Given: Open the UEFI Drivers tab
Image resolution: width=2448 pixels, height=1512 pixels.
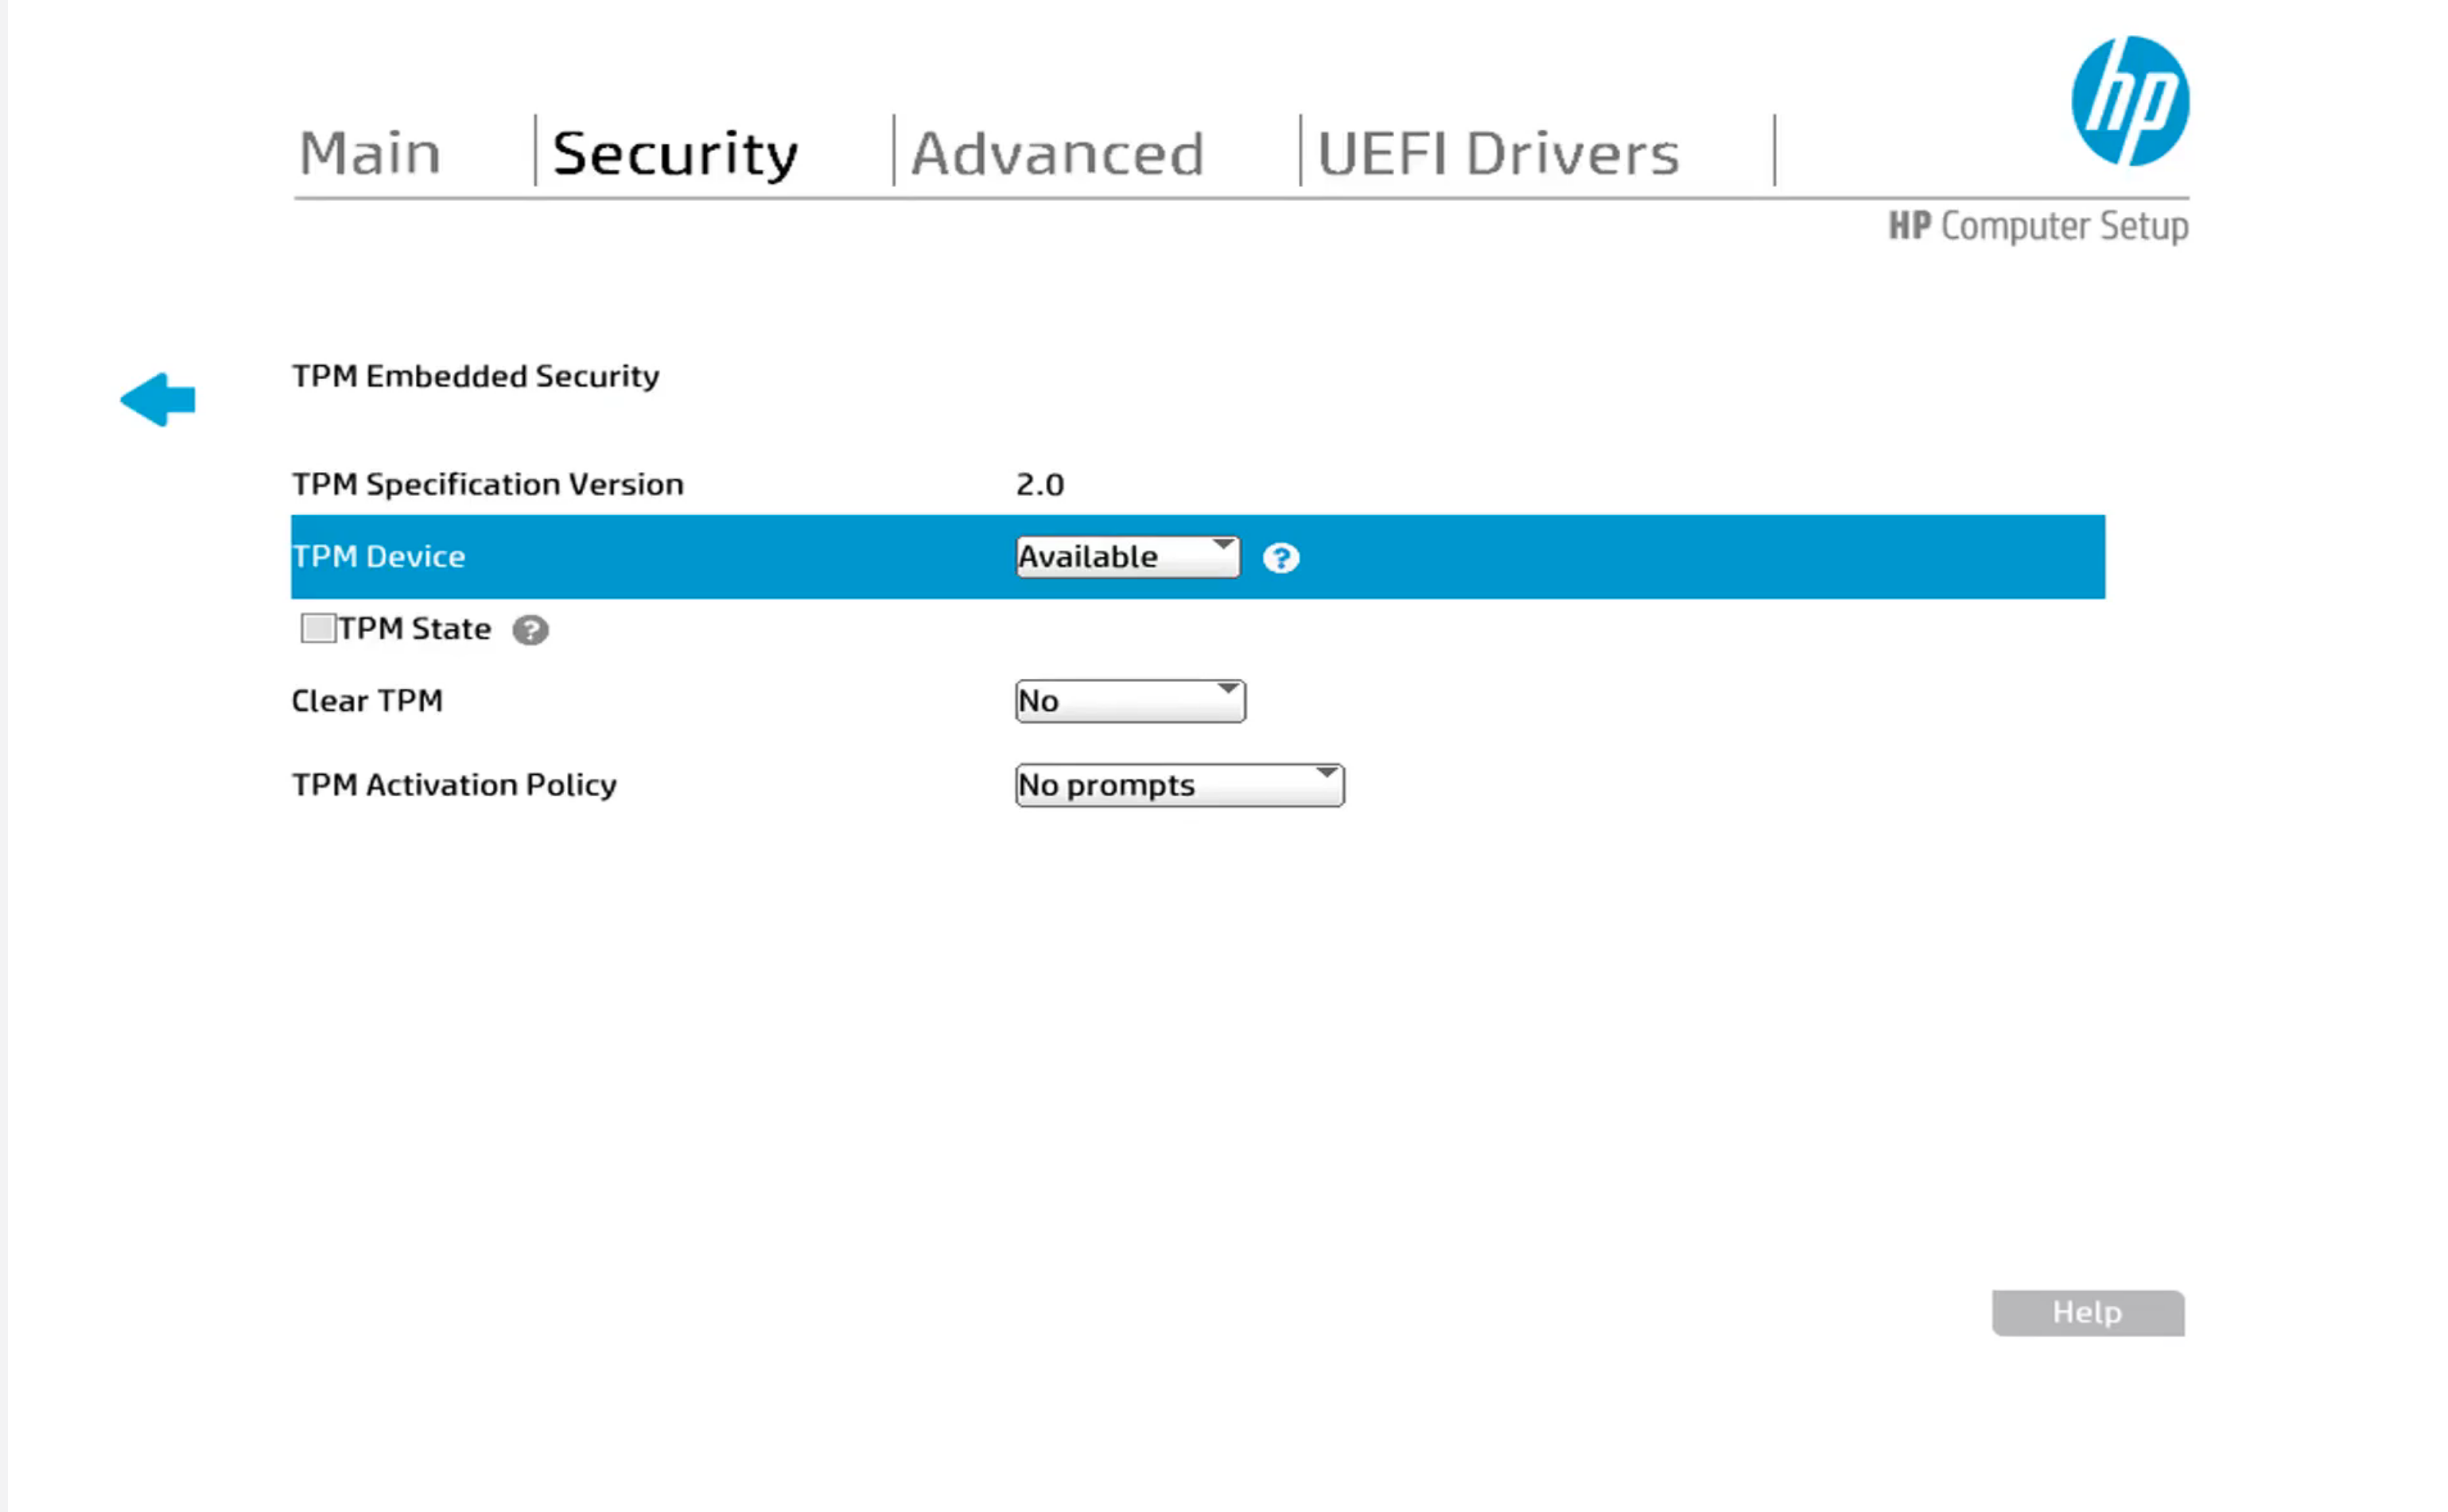Looking at the screenshot, I should tap(1497, 154).
